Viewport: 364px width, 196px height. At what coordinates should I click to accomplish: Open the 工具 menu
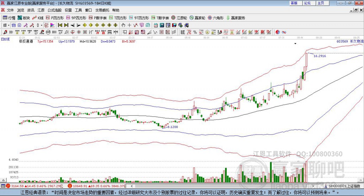(x=78, y=10)
